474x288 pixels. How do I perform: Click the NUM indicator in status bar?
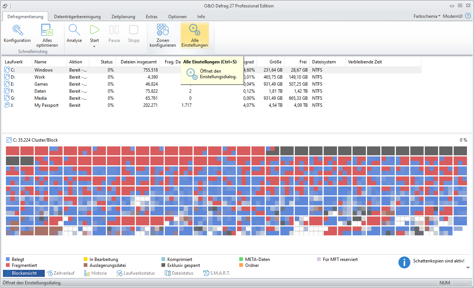(x=445, y=283)
